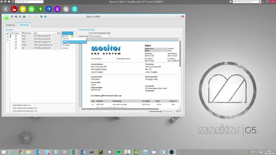Open the yellow Purchase cart module

click(23, 9)
